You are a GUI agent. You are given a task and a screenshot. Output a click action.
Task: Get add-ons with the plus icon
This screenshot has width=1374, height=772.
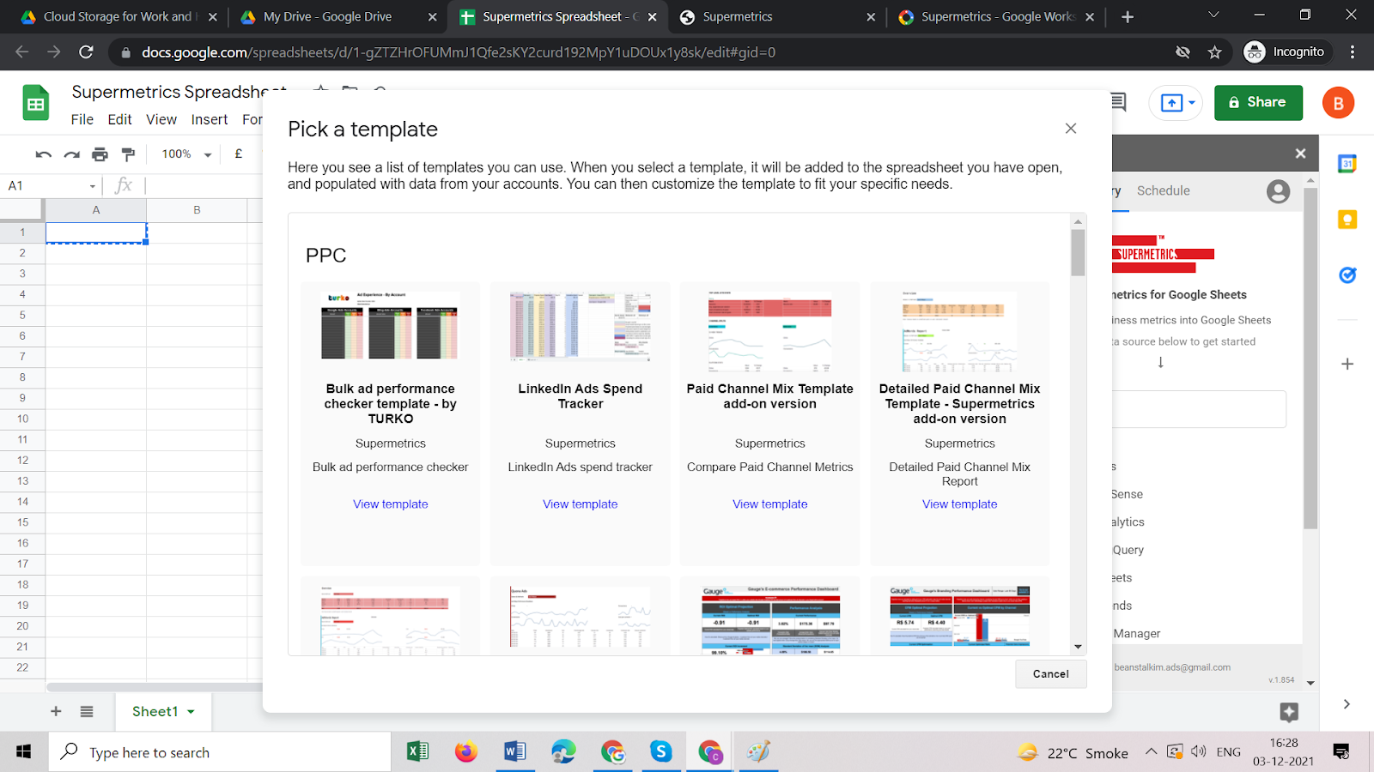[1347, 364]
